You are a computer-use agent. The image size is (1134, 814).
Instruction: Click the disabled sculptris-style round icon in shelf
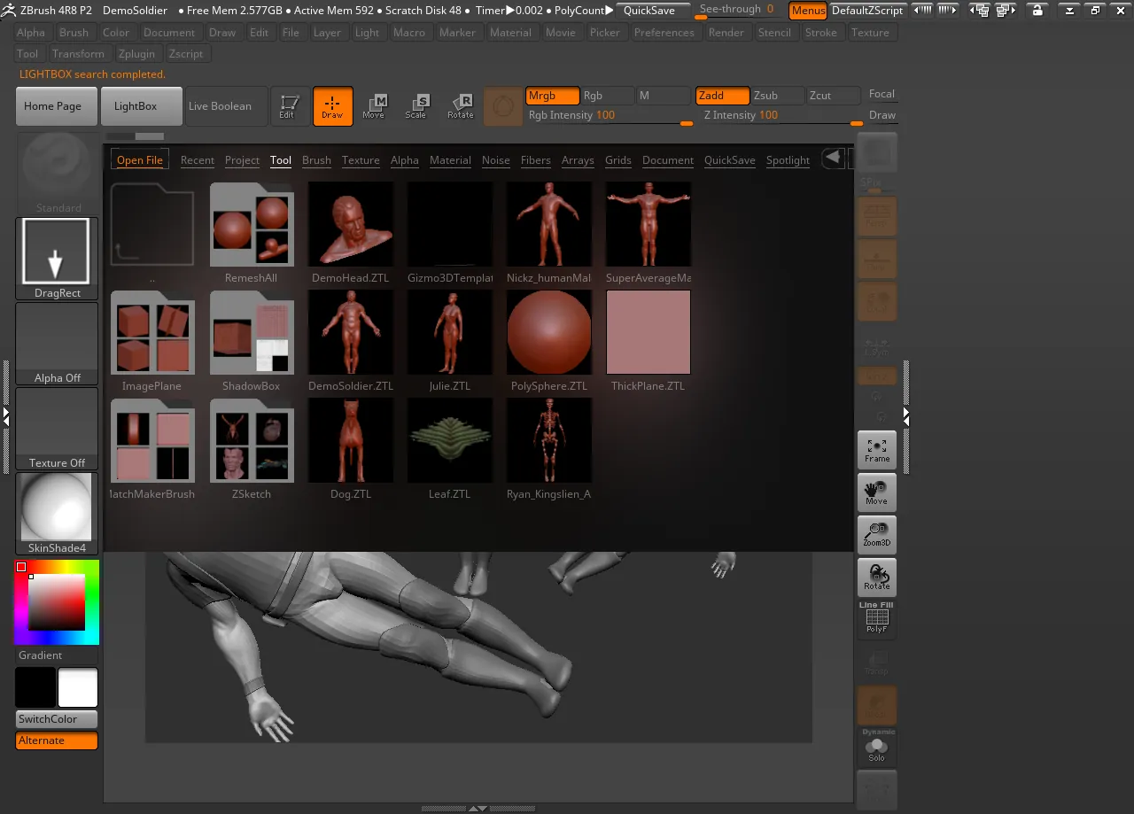pyautogui.click(x=503, y=106)
